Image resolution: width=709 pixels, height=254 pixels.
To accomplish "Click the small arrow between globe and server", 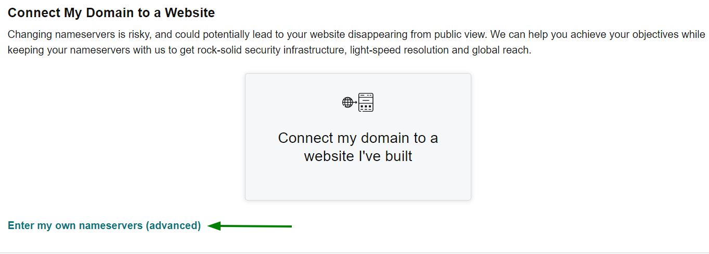I will point(356,102).
